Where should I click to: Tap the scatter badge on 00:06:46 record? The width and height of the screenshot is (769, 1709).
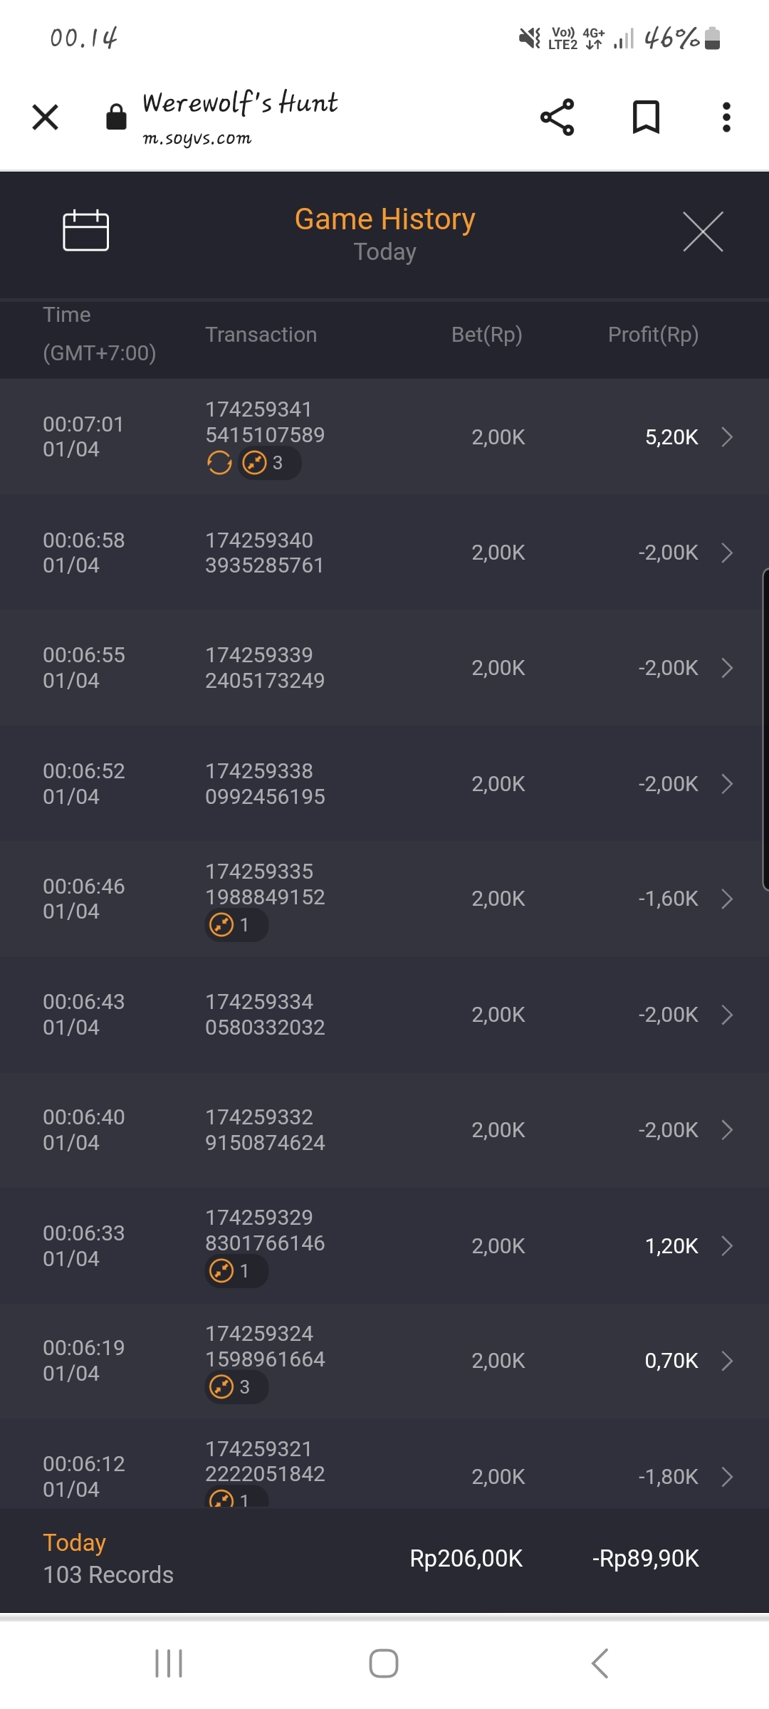point(236,926)
